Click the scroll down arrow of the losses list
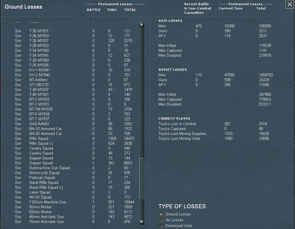Viewport: 295px width, 229px height. click(x=141, y=222)
